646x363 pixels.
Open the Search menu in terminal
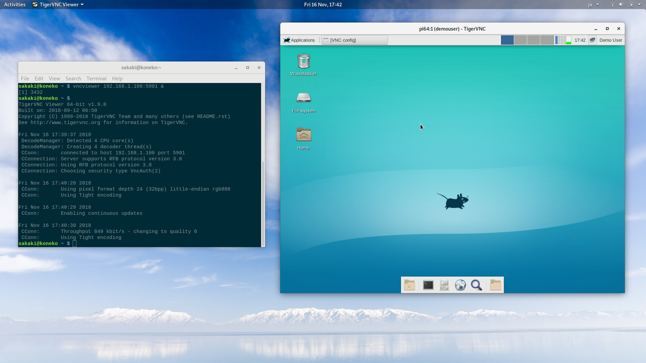coord(73,78)
